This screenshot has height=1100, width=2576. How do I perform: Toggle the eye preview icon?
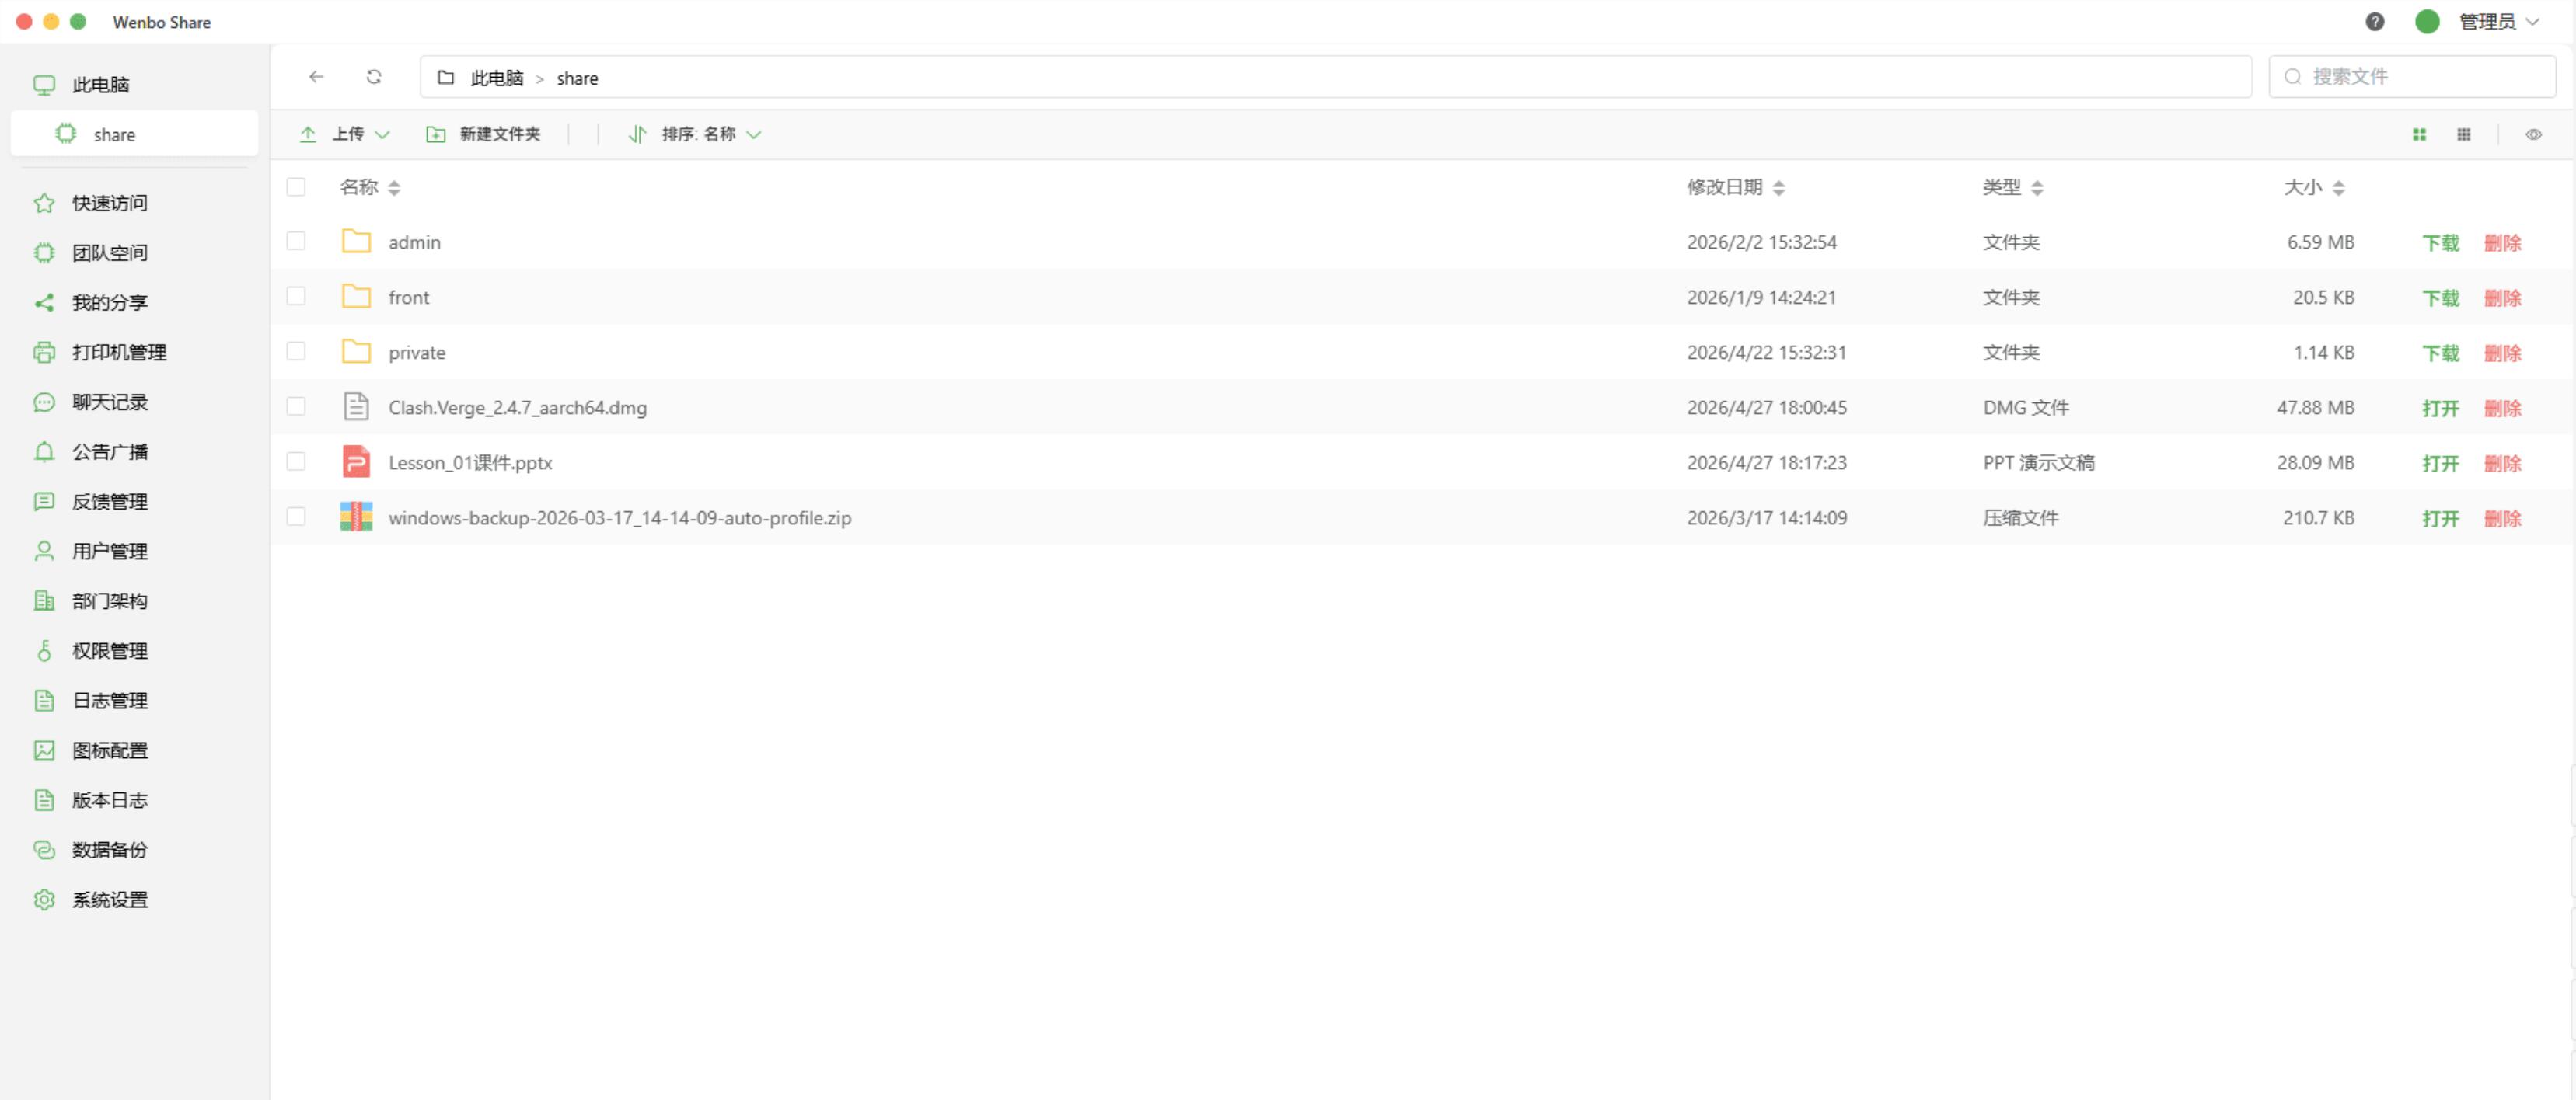coord(2533,134)
